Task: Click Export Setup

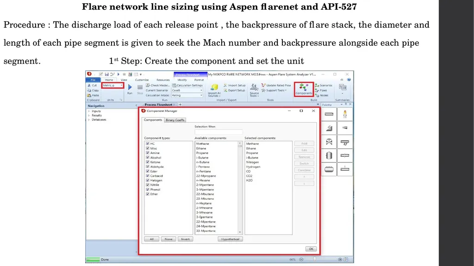Action: point(235,90)
